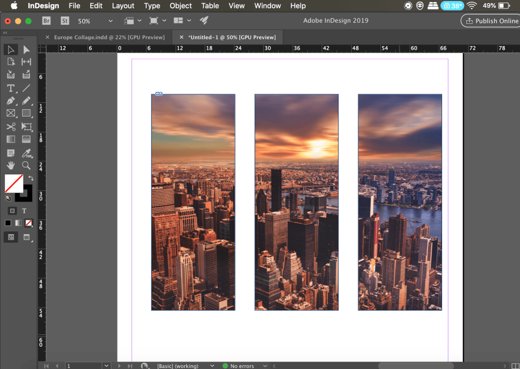Swap fill and stroke colors
The width and height of the screenshot is (520, 369).
tap(31, 178)
